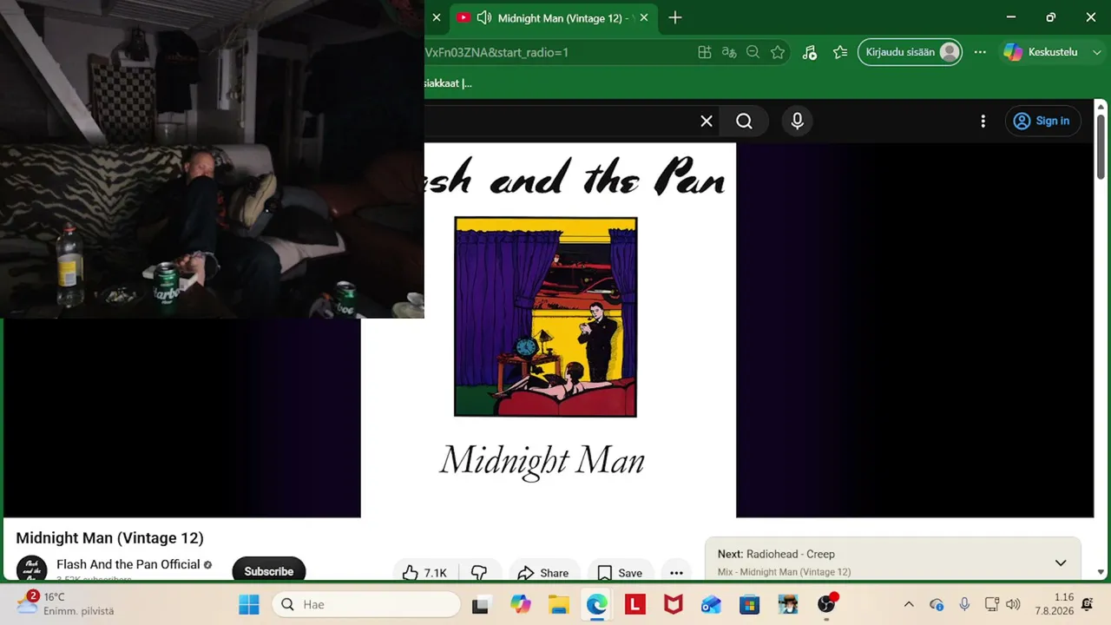
Task: Launch Copilot from the taskbar
Action: pyautogui.click(x=521, y=604)
